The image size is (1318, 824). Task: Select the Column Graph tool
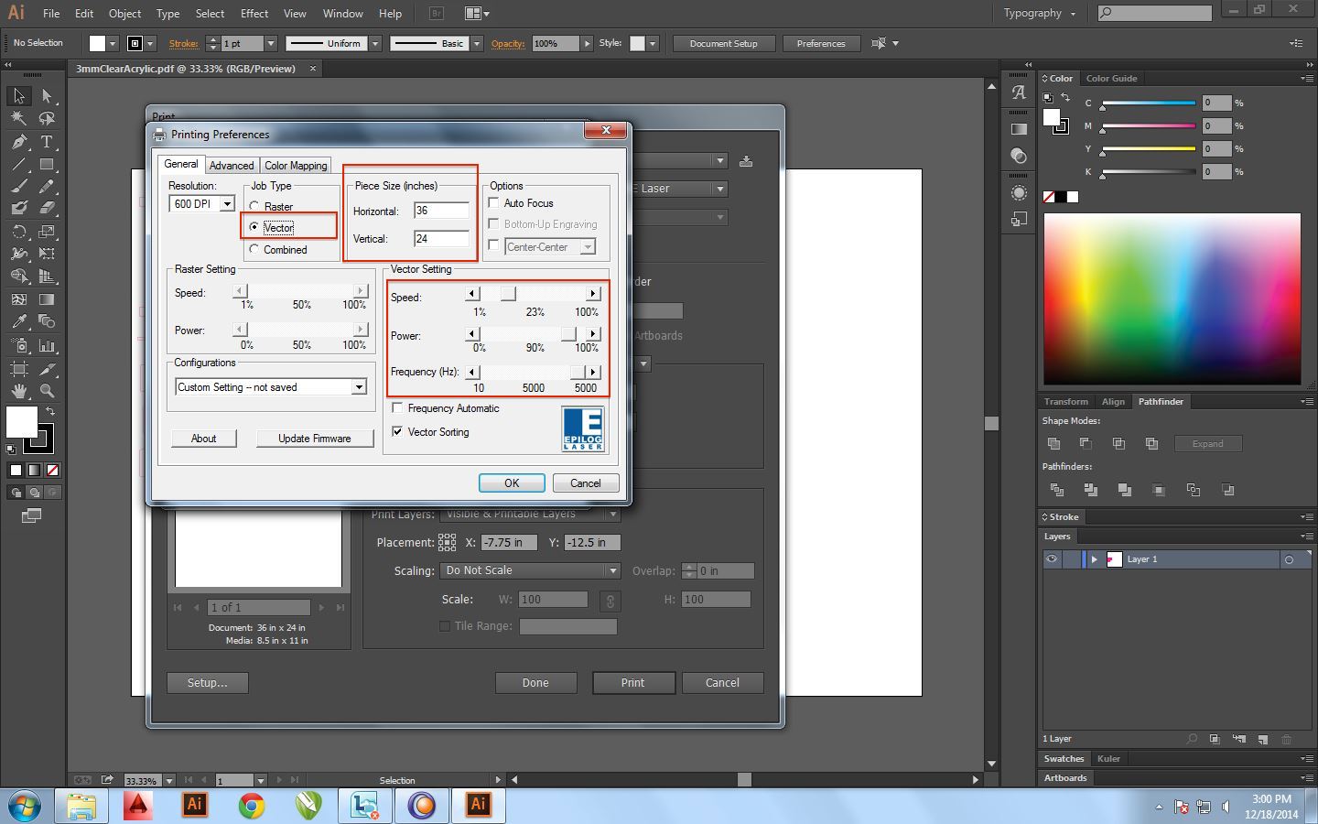pos(47,346)
